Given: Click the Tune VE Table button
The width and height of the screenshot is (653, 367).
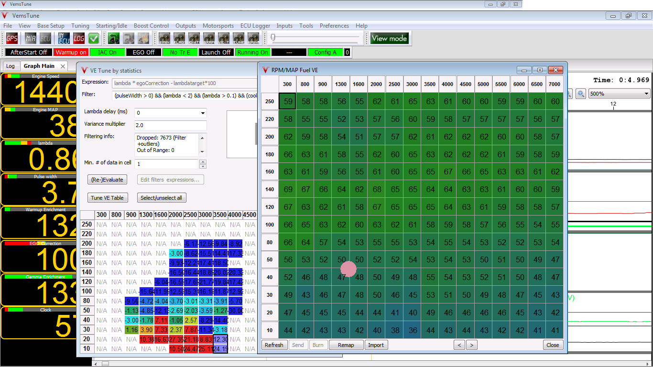Looking at the screenshot, I should 107,198.
